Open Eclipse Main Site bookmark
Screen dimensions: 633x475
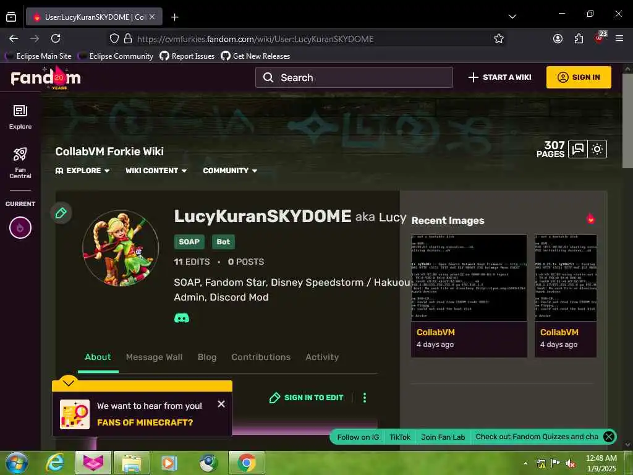point(39,56)
